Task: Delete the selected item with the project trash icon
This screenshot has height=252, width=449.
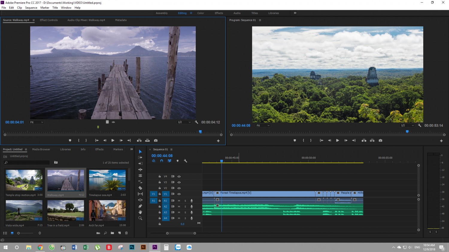Action: [x=126, y=233]
